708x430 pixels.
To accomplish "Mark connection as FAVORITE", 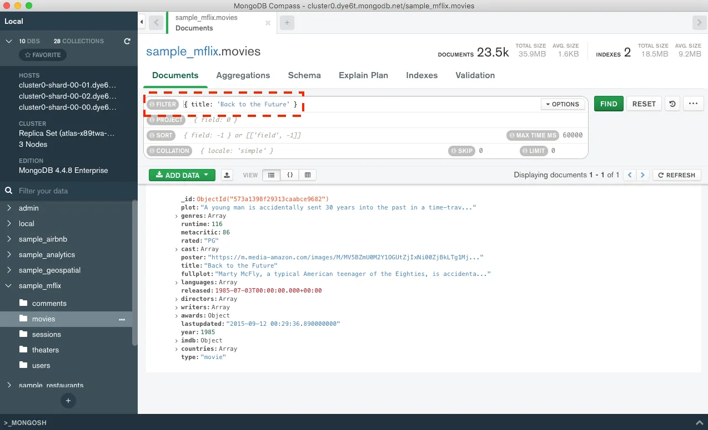I will pyautogui.click(x=43, y=55).
